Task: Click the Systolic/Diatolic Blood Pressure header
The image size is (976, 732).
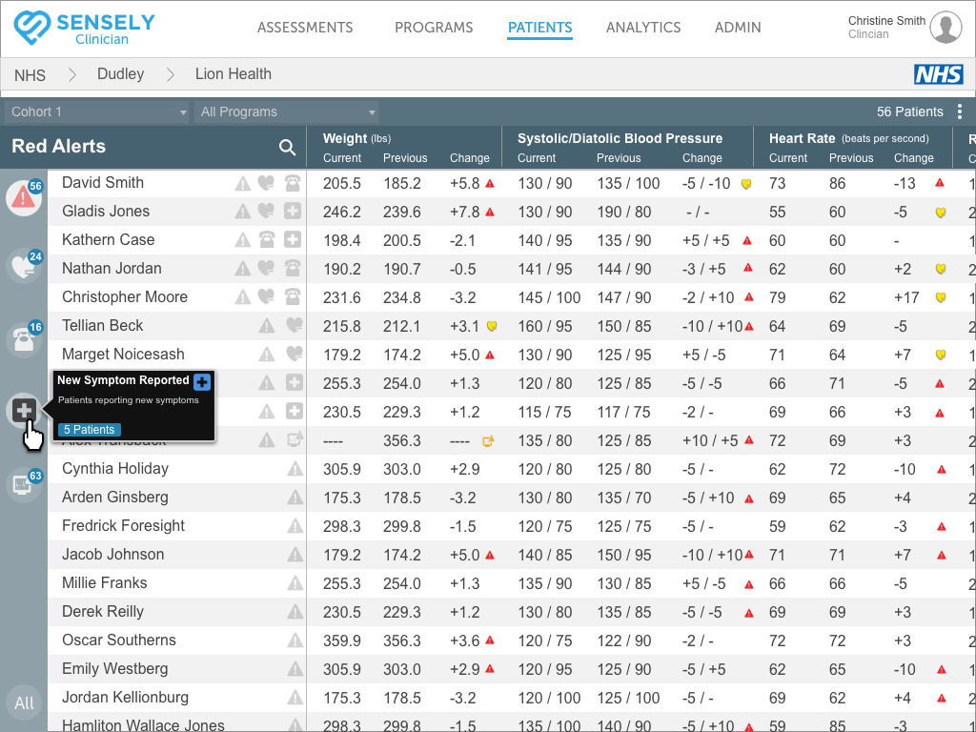Action: 620,139
